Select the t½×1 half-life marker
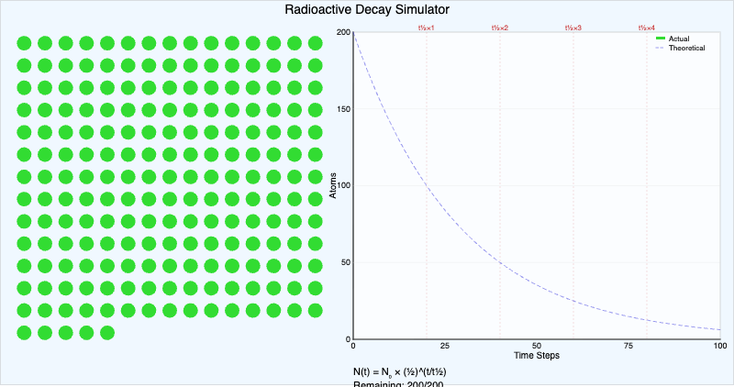The image size is (734, 387). pos(426,28)
